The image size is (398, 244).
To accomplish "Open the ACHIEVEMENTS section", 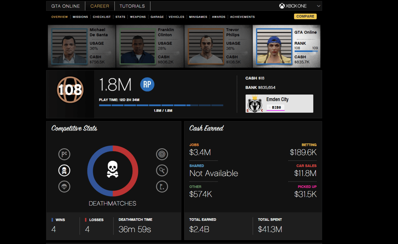I will pyautogui.click(x=242, y=17).
